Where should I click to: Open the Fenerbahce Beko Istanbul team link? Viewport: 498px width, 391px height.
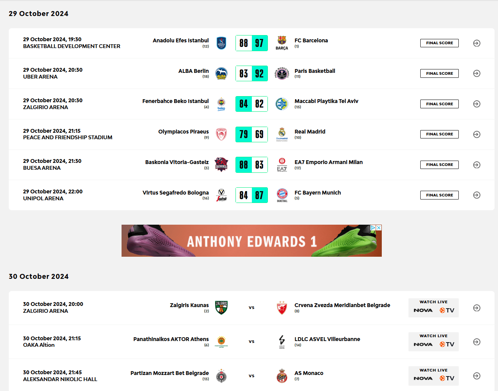point(175,101)
